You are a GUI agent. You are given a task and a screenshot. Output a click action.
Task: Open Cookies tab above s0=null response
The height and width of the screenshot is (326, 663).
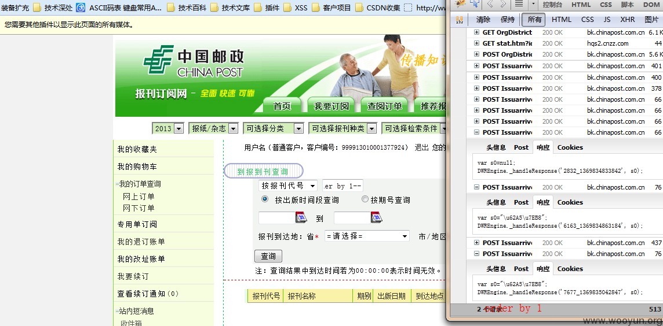[570, 147]
